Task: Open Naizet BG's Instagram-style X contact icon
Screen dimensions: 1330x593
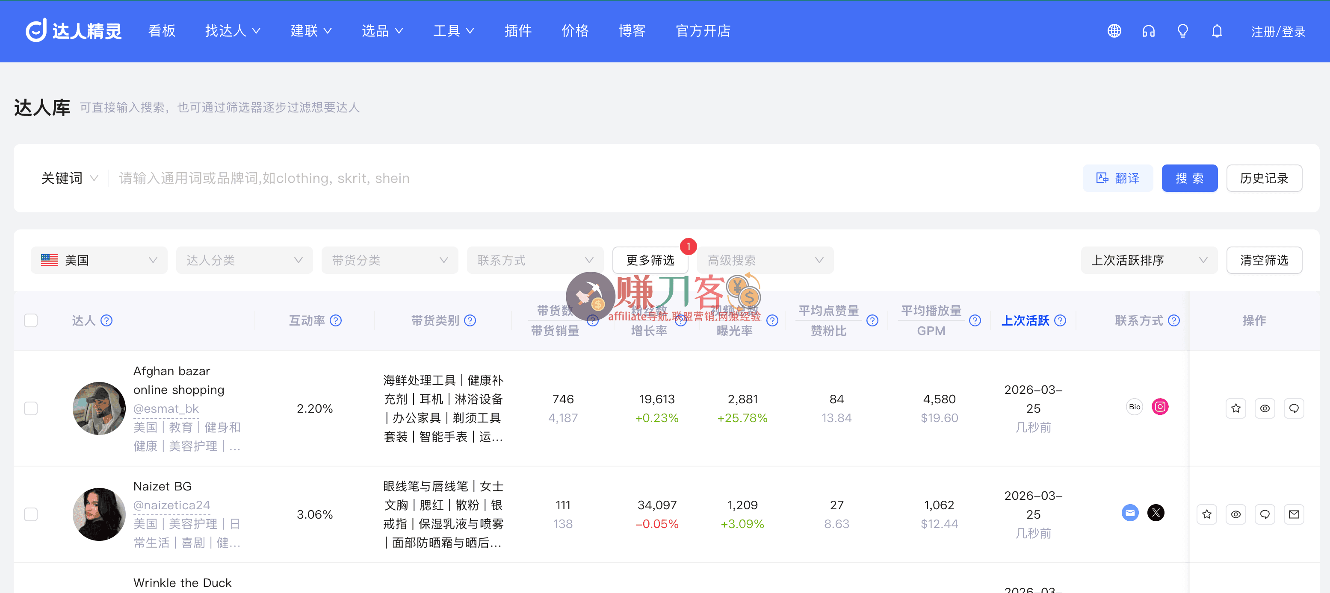Action: [1156, 513]
